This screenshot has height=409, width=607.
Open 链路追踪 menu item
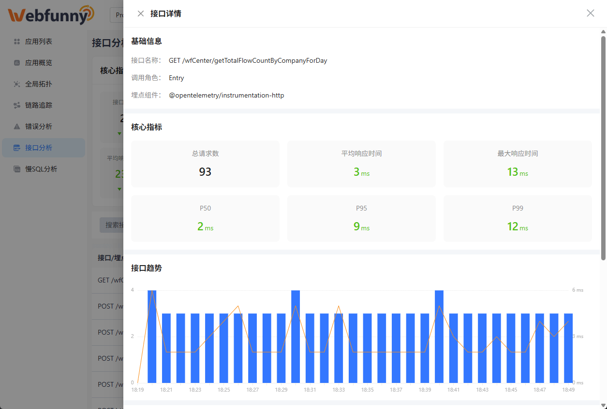click(x=39, y=105)
